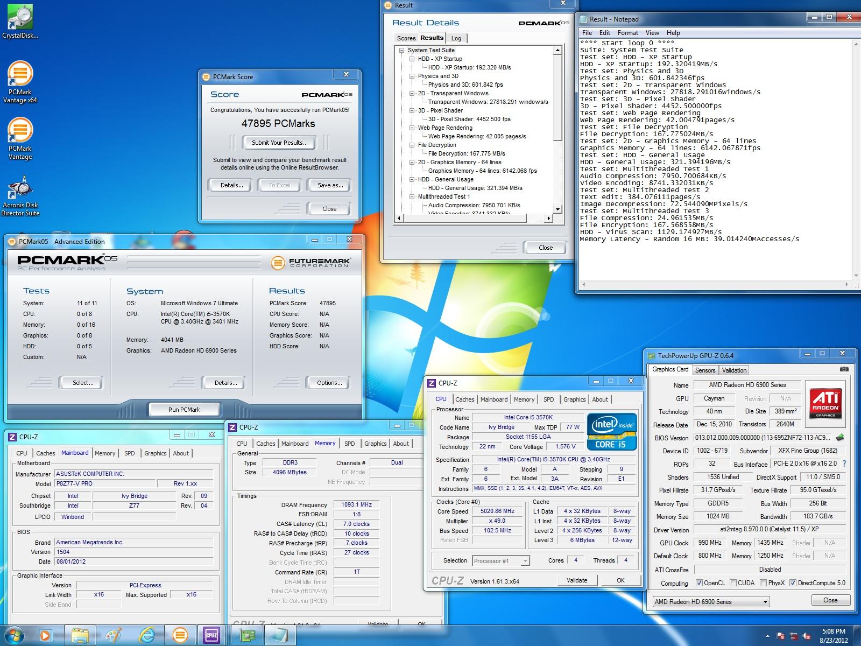The width and height of the screenshot is (861, 646).
Task: Click results tree horizontal scroll-right arrow
Action: (x=548, y=218)
